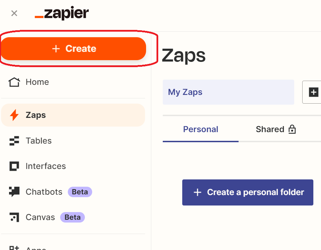Click the X close icon beside the Zapier logo
This screenshot has height=250, width=321.
pos(14,14)
